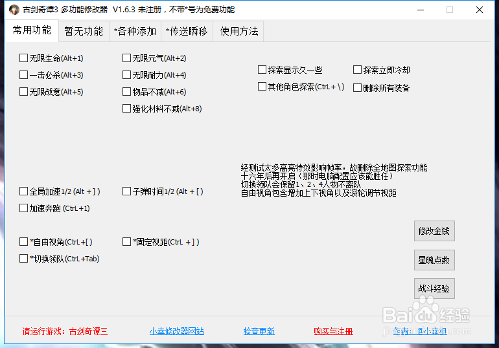Image resolution: width=499 pixels, height=348 pixels.
Task: Click the 作者: @小幸姐 link
Action: pos(420,331)
